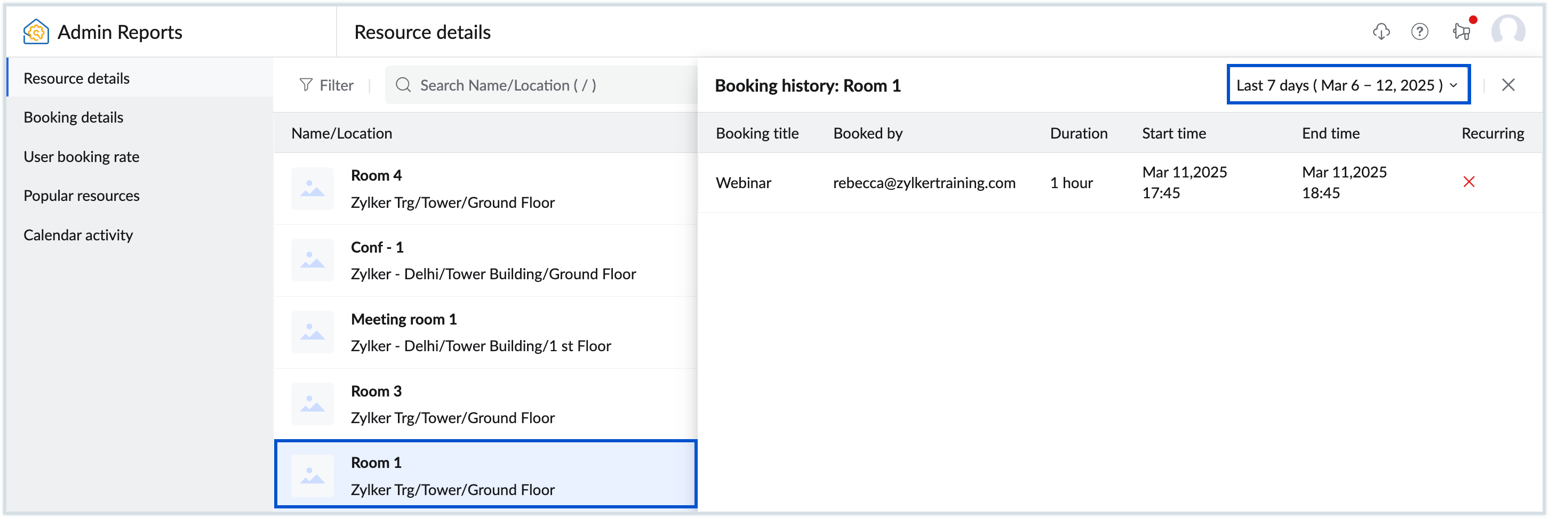Open the user profile avatar
This screenshot has width=1549, height=518.
[x=1507, y=31]
